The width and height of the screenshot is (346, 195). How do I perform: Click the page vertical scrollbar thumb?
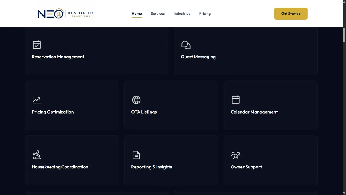[344, 35]
